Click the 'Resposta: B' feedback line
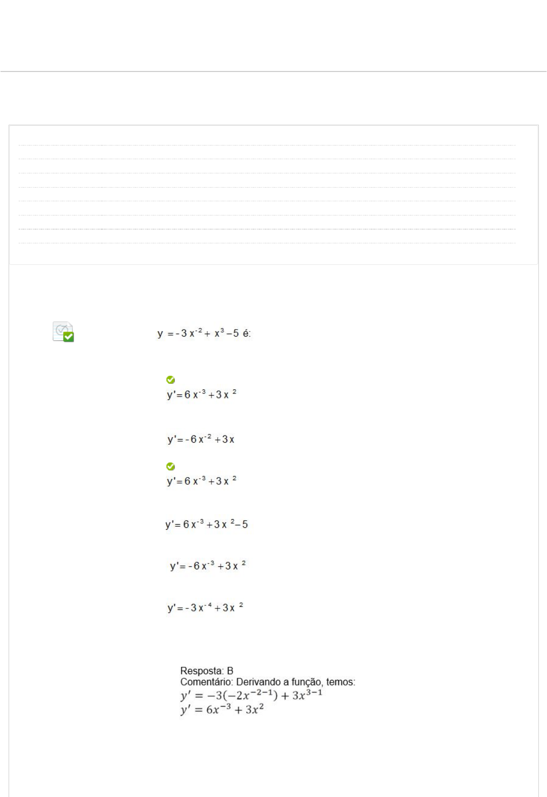The width and height of the screenshot is (547, 797). [207, 671]
